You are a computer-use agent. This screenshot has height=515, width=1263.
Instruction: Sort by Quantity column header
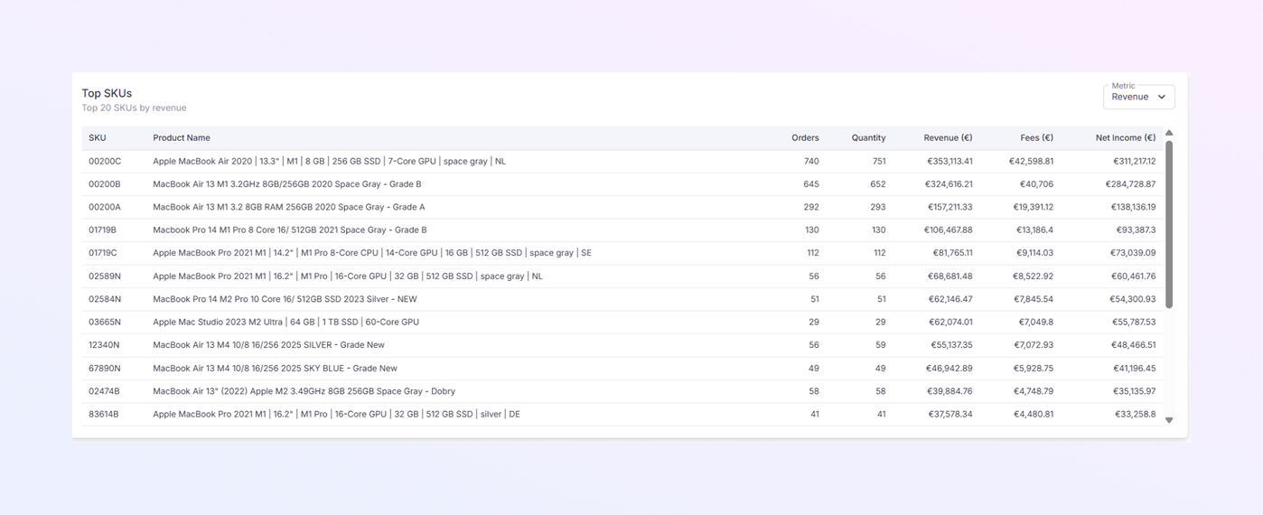coord(868,138)
